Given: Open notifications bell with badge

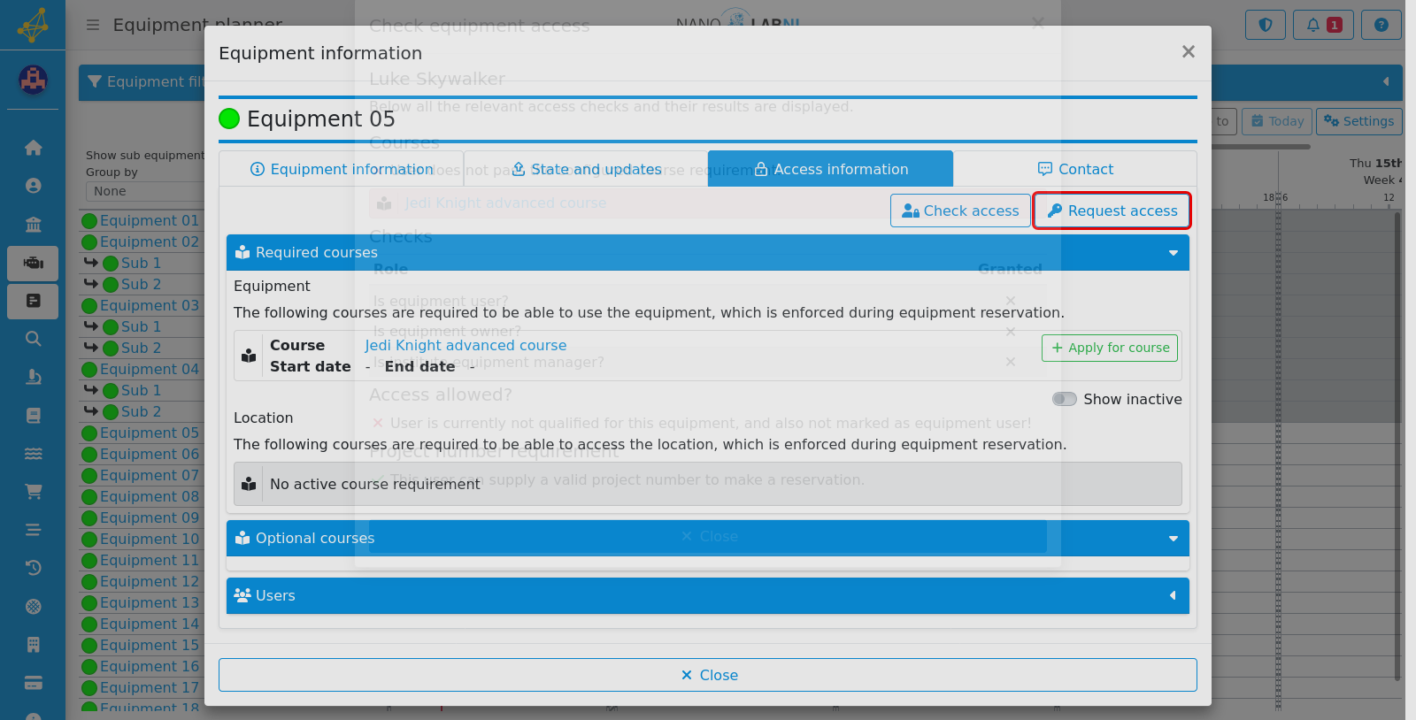Looking at the screenshot, I should (1323, 25).
